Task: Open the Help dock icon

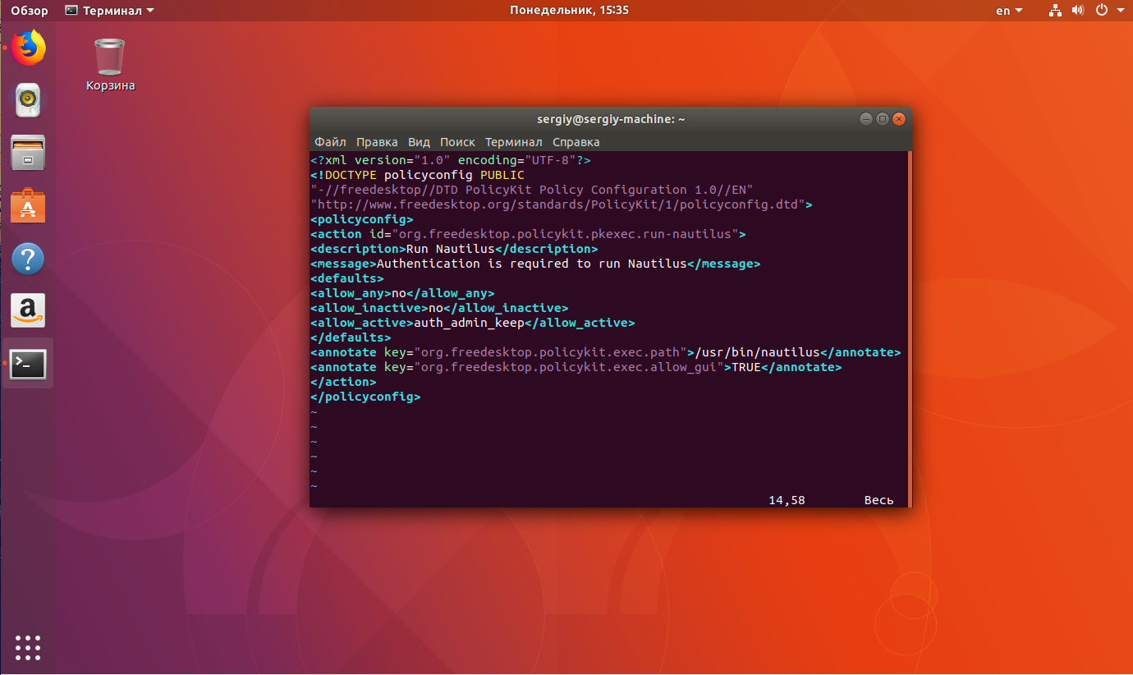Action: pyautogui.click(x=28, y=259)
